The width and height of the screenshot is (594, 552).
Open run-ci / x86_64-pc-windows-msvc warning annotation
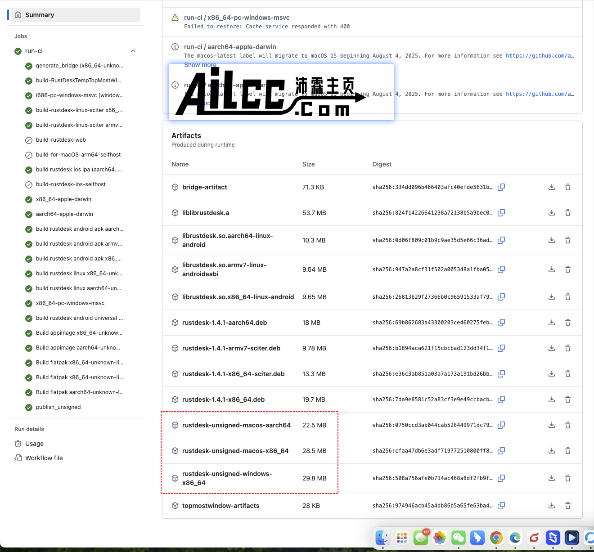tap(237, 18)
